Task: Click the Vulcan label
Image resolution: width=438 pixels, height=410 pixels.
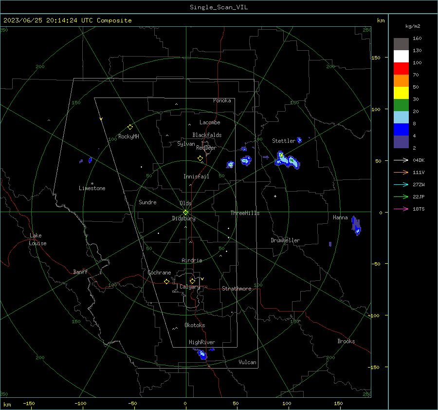Action: coord(247,362)
